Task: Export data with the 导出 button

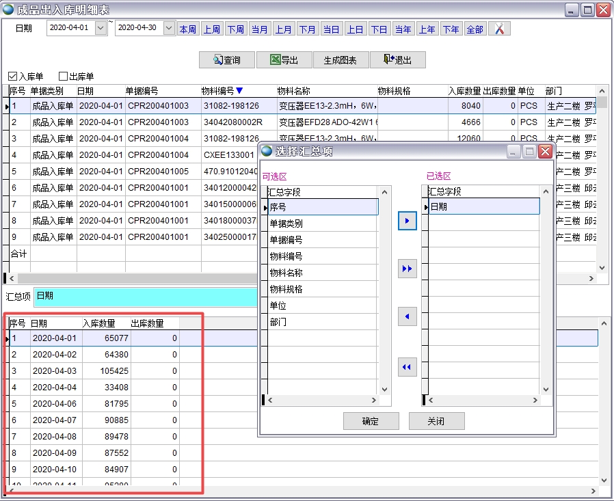Action: point(284,60)
